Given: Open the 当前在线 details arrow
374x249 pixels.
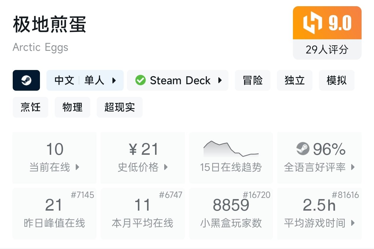Looking at the screenshot, I should click(78, 167).
